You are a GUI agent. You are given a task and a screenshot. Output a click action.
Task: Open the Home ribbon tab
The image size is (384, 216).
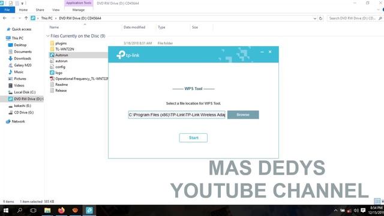[23, 10]
